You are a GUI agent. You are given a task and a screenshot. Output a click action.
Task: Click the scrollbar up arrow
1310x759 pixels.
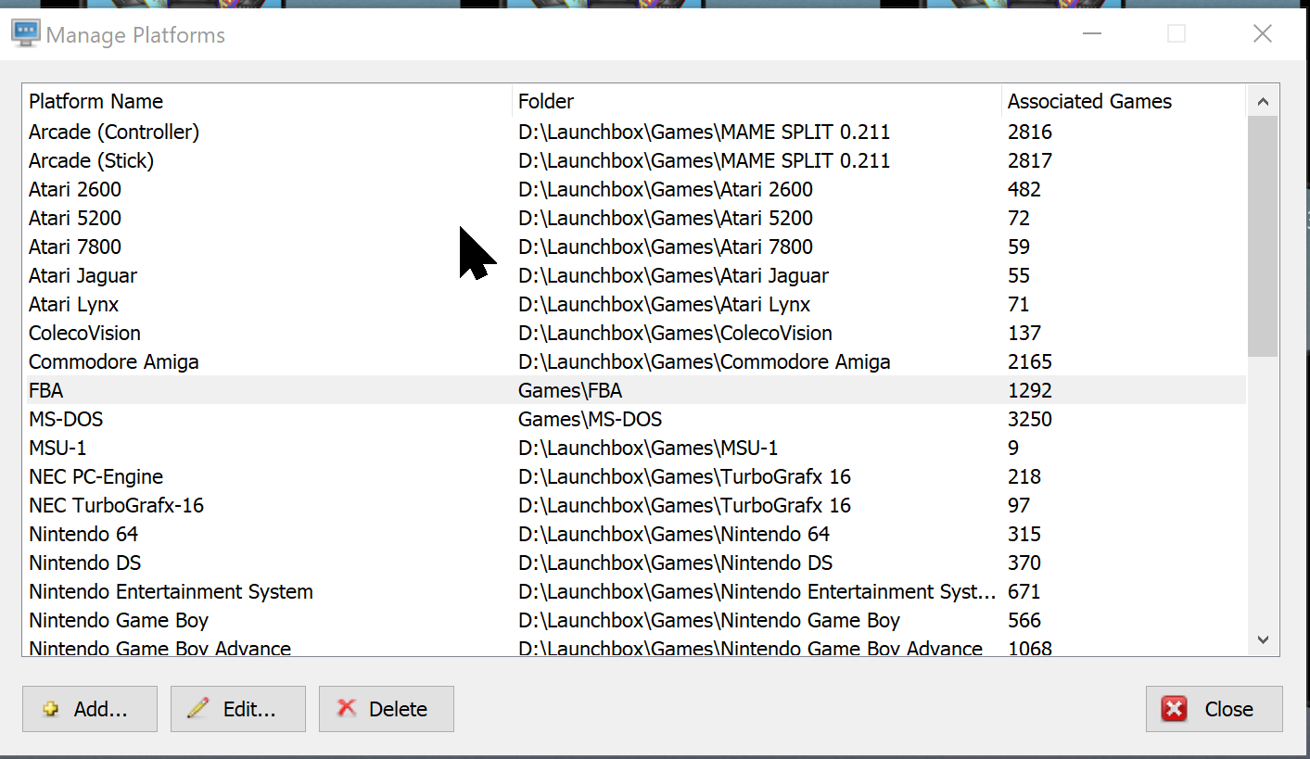click(x=1263, y=102)
